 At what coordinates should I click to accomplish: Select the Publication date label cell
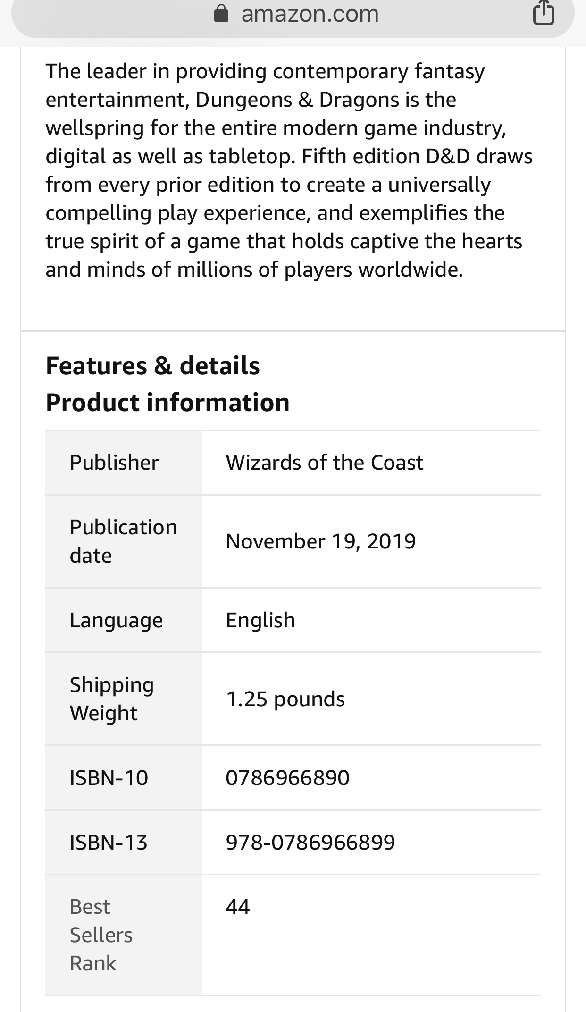point(124,541)
